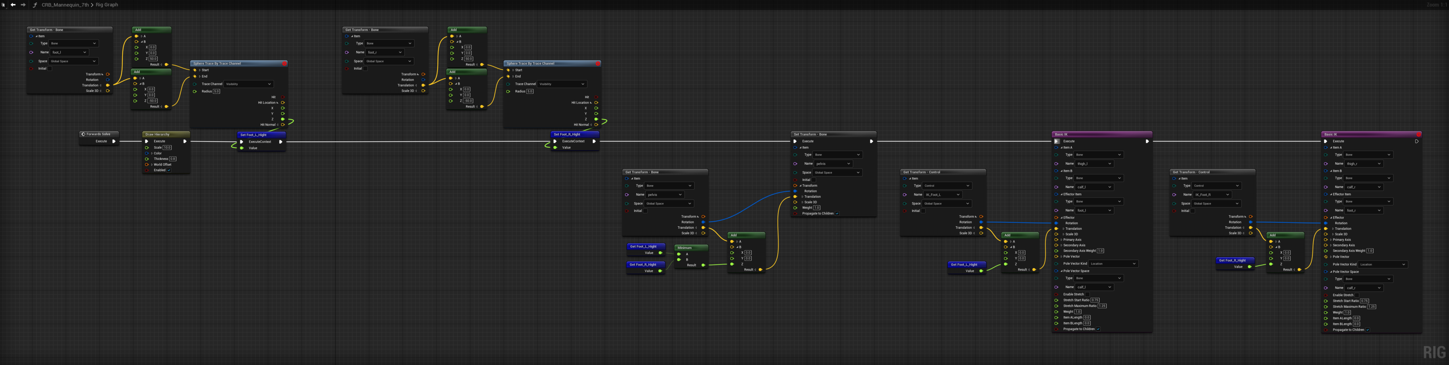Click Translation output pin on IK_Foot_R Get Transform

(1251, 227)
